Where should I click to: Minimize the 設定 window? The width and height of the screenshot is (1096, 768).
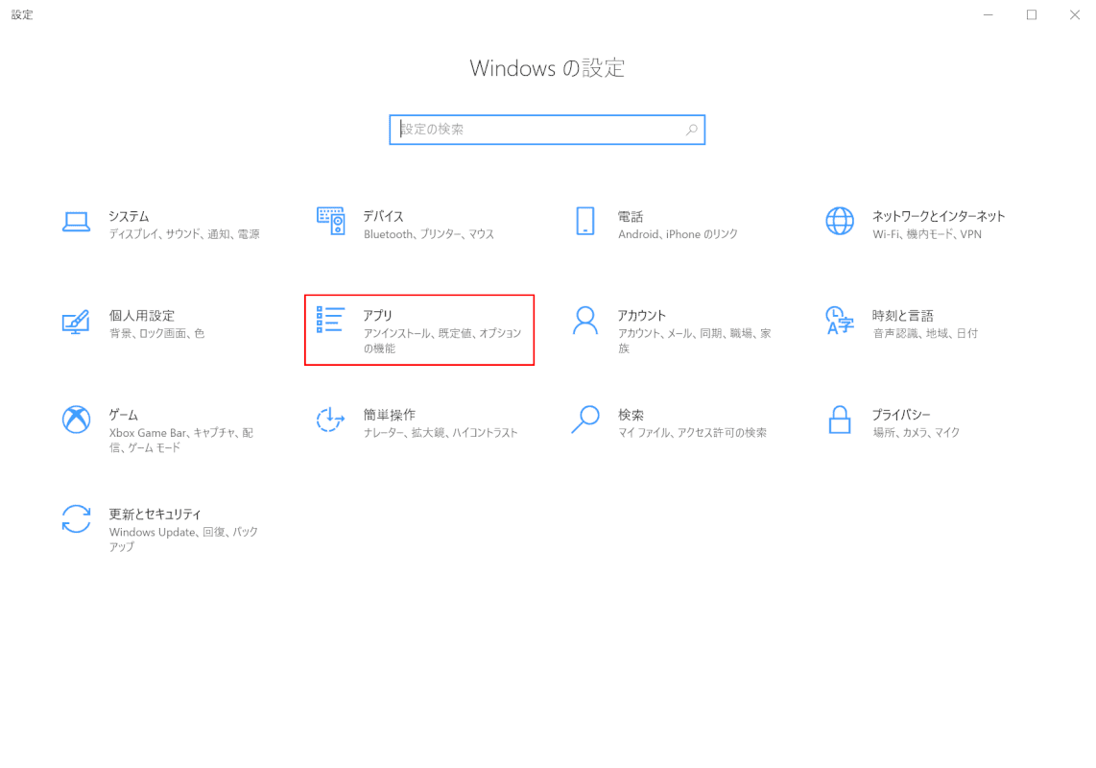coord(989,14)
